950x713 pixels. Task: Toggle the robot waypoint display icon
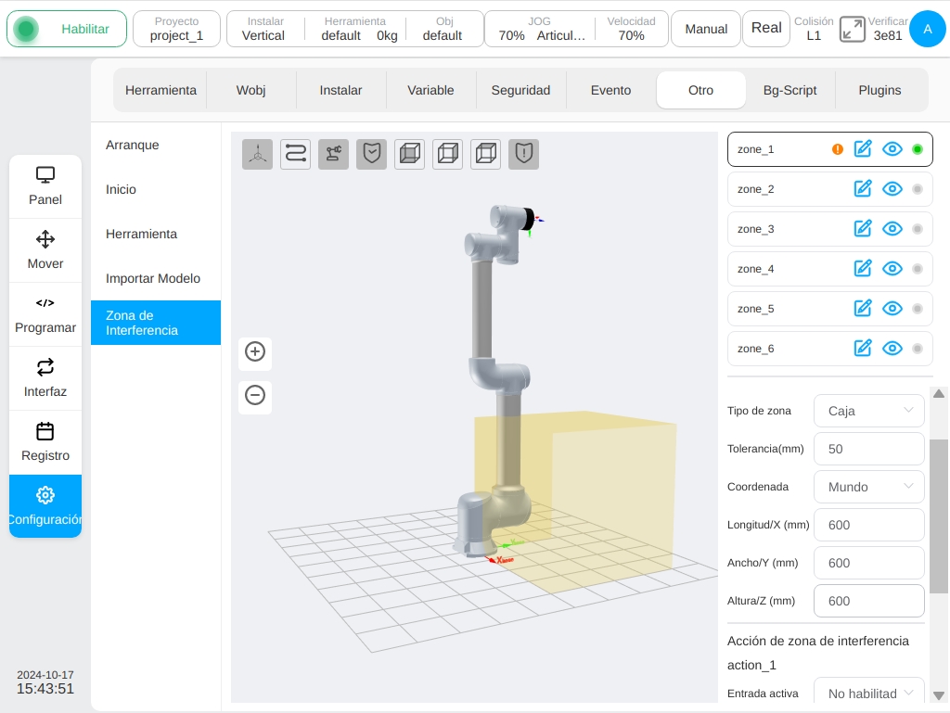[x=333, y=154]
